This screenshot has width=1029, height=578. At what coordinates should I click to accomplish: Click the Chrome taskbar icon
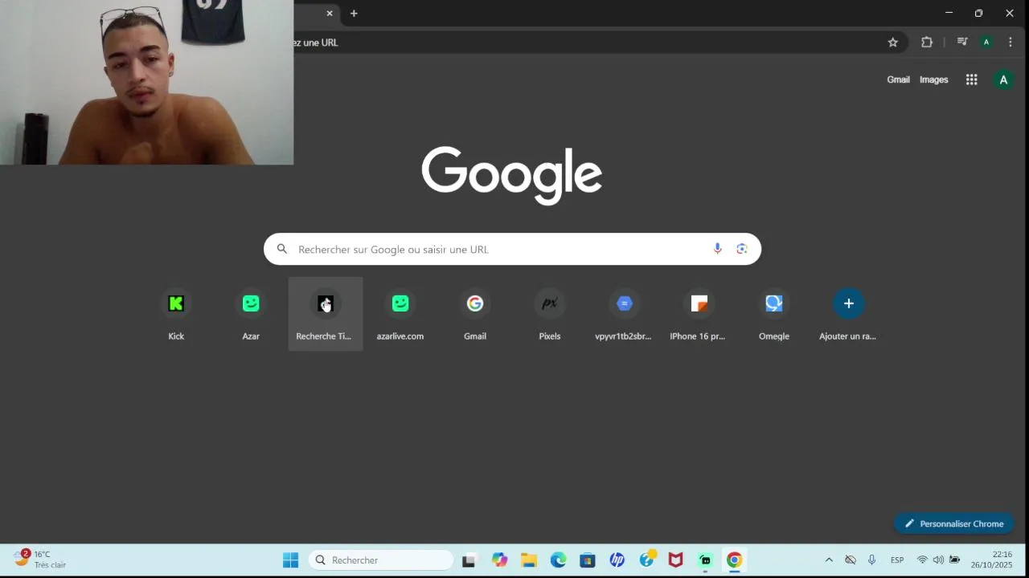tap(734, 560)
